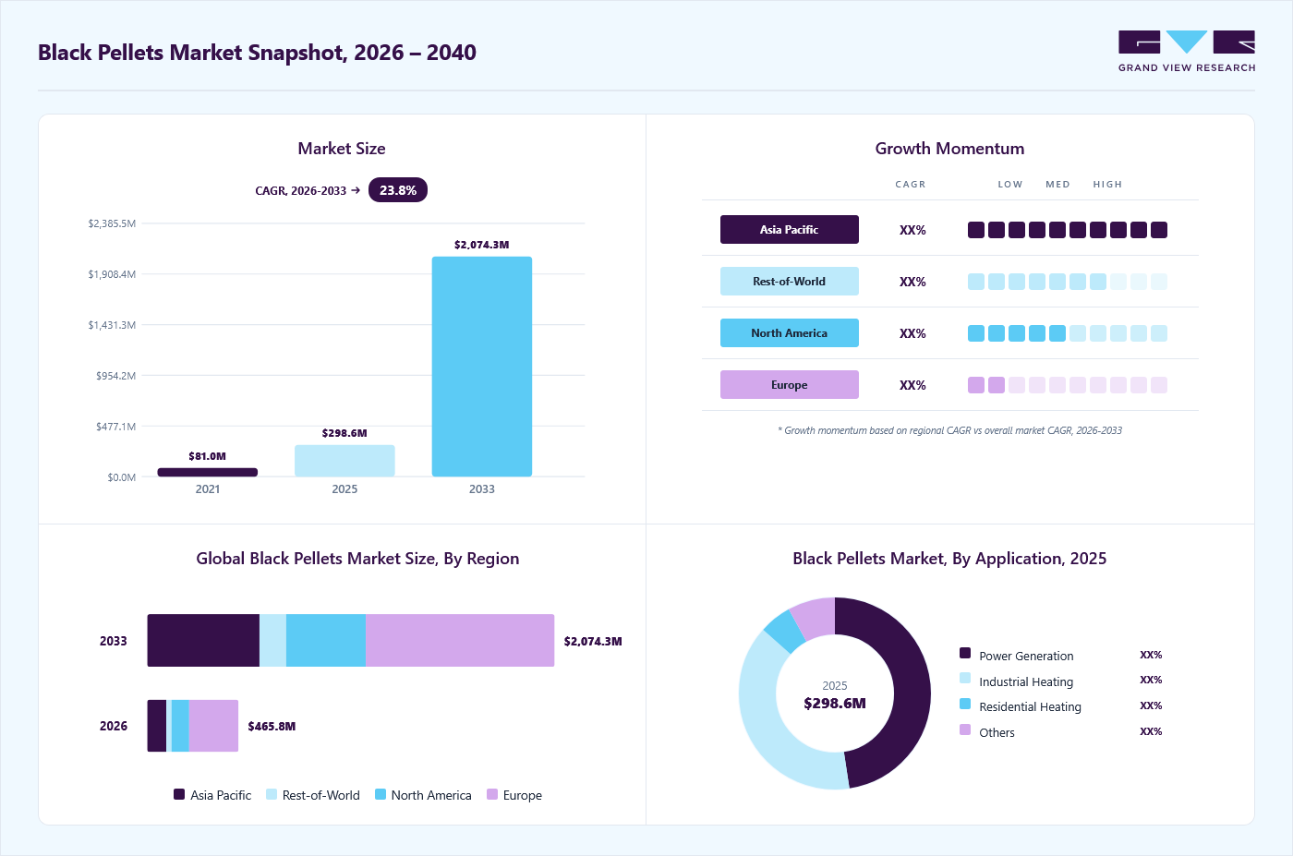The height and width of the screenshot is (856, 1293).
Task: Click the MED column header
Action: coord(1057,185)
